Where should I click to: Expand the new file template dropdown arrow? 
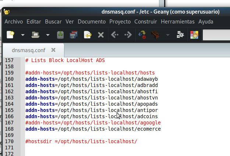pyautogui.click(x=23, y=35)
